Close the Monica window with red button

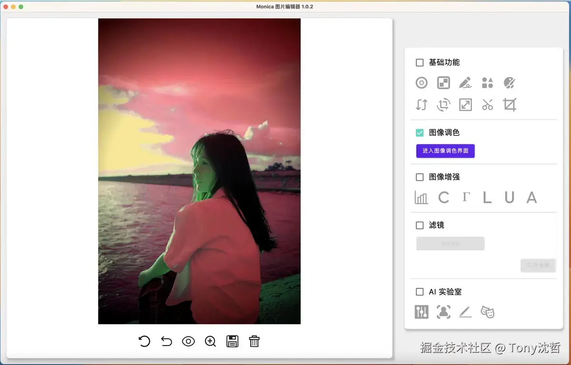point(6,7)
